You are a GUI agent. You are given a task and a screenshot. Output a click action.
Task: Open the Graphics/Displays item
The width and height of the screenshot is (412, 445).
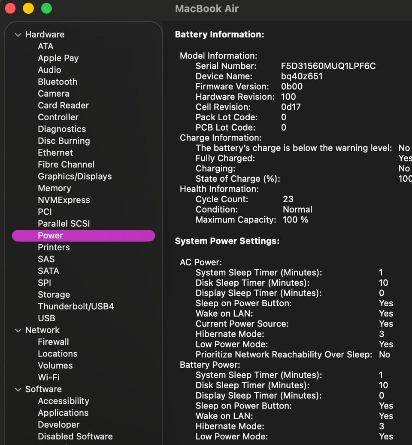(75, 176)
